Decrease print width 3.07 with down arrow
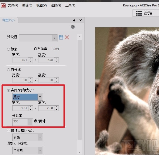Screen dimensions: 159x155 (30, 110)
